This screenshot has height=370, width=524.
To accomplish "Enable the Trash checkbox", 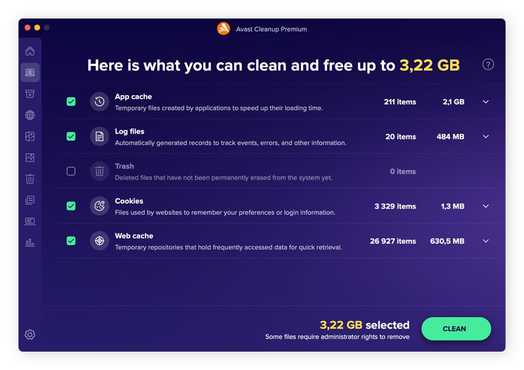I will pos(71,171).
